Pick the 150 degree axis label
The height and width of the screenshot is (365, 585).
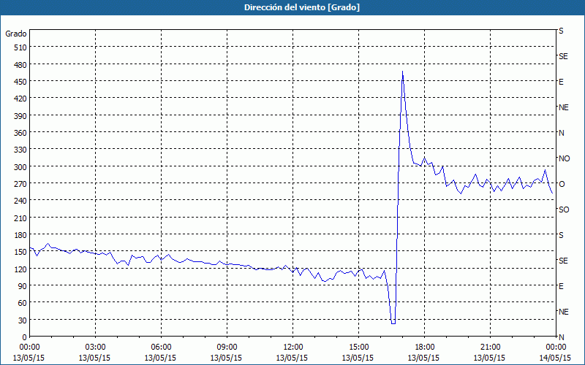(20, 252)
